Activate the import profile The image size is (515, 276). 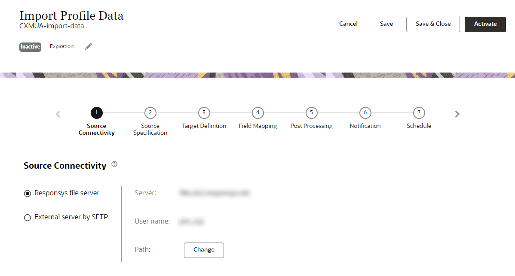485,24
